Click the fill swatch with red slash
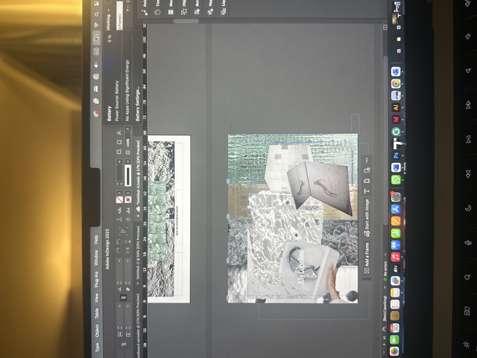This screenshot has width=477, height=358. [120, 199]
